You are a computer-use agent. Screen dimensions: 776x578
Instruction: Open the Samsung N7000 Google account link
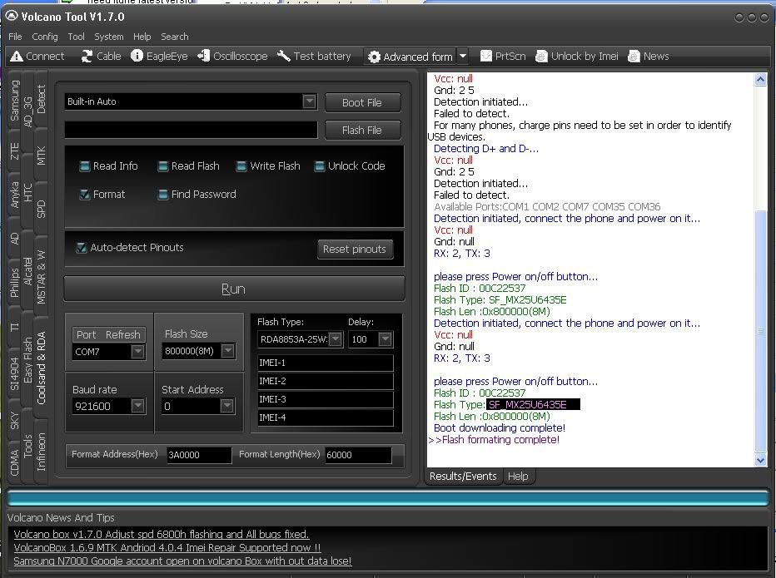point(182,561)
